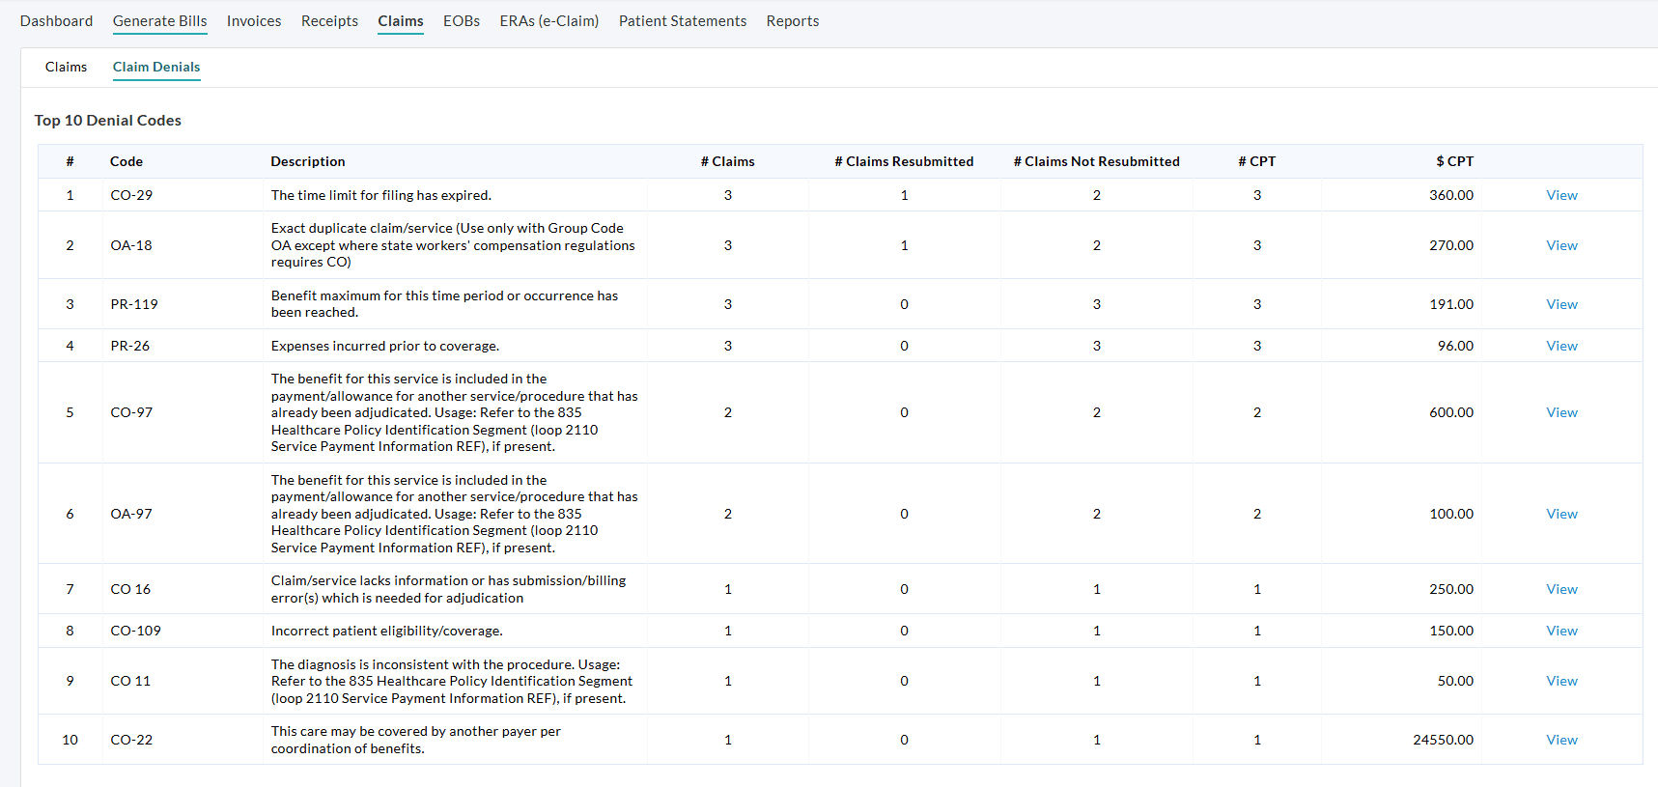The width and height of the screenshot is (1658, 787).
Task: View CO 16 denial code details
Action: coord(1560,589)
